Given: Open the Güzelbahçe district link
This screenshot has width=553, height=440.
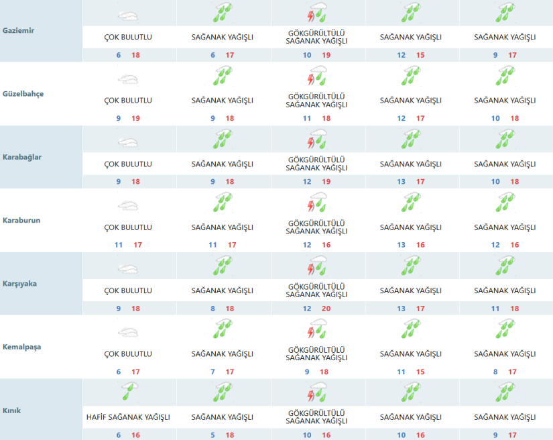Looking at the screenshot, I should [23, 94].
